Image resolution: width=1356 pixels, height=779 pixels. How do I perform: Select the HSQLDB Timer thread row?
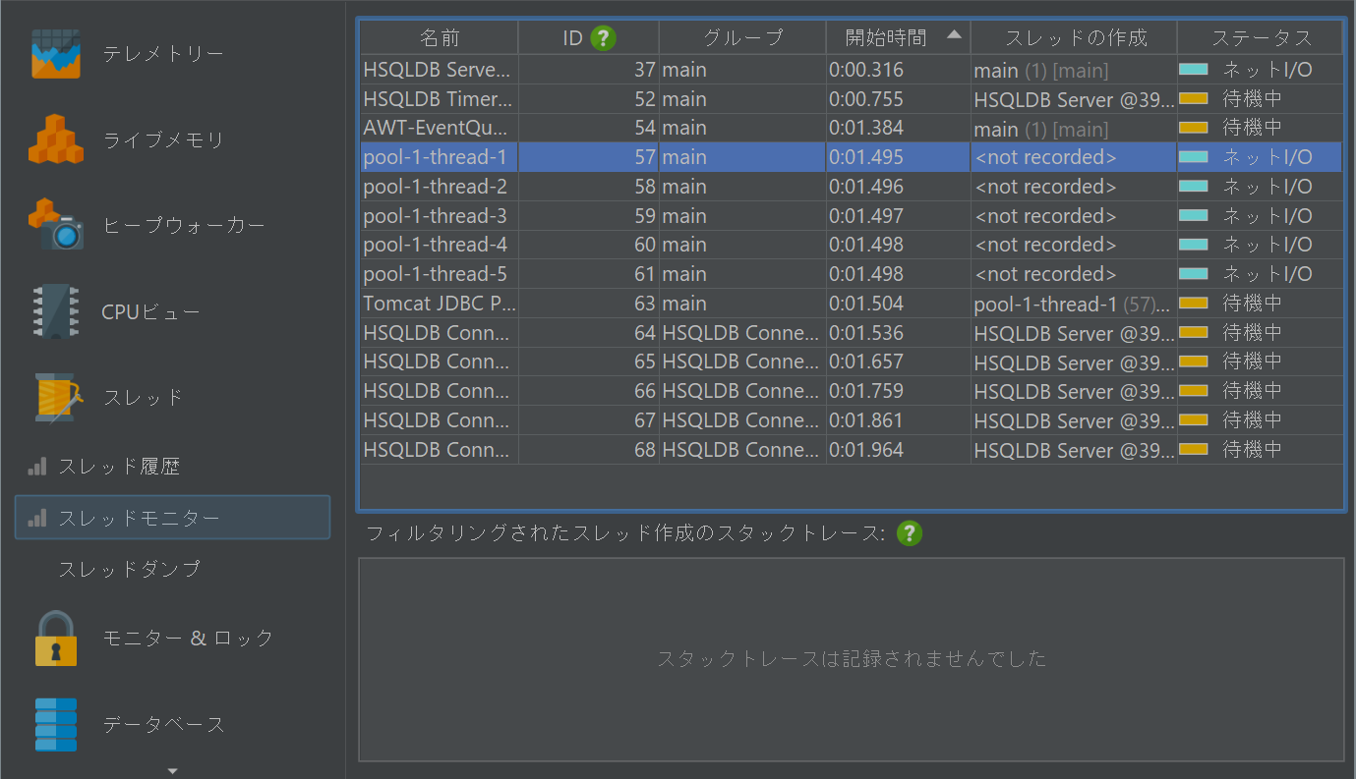tap(851, 99)
